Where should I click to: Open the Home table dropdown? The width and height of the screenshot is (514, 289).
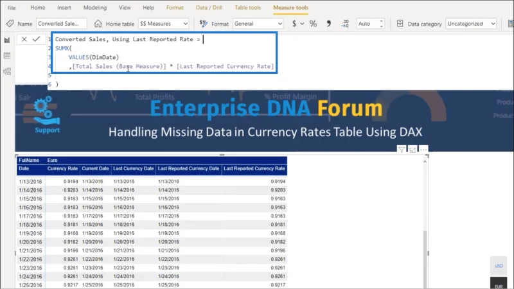tap(164, 24)
